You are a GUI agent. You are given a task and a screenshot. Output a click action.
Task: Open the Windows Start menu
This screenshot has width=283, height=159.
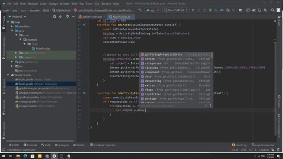point(4,156)
